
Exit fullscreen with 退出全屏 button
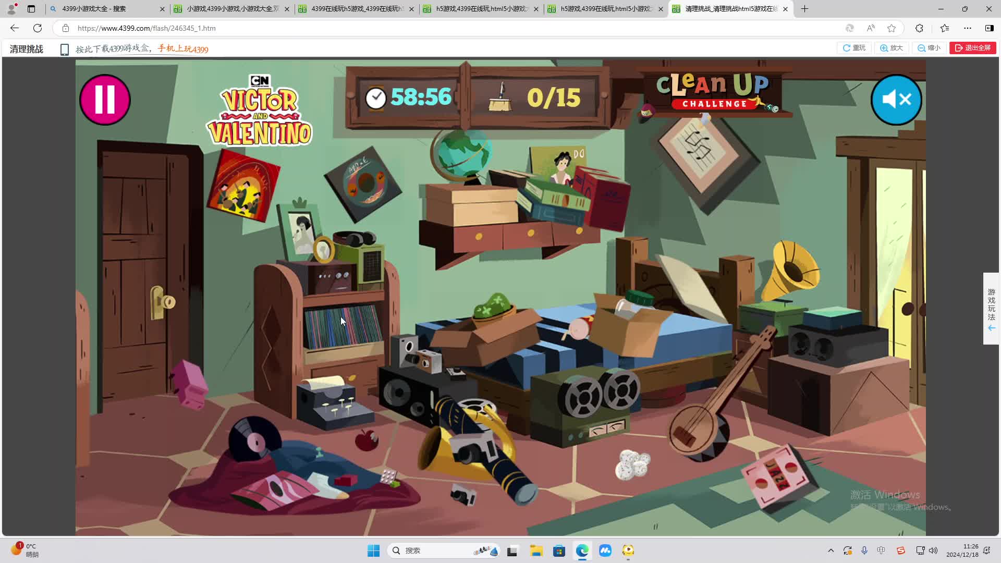[973, 48]
